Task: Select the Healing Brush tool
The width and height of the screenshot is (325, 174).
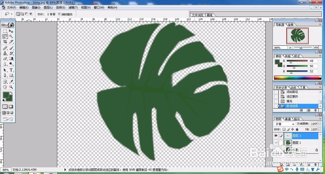Action: coord(5,48)
